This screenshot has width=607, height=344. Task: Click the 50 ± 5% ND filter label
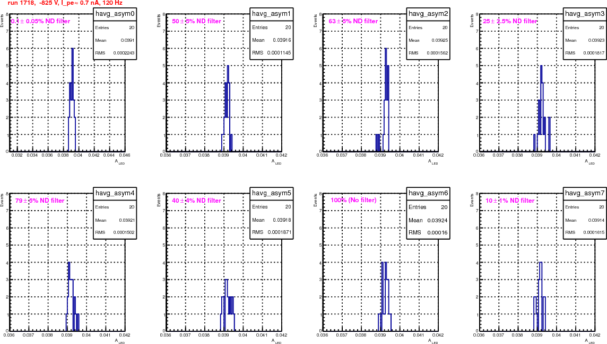(x=197, y=21)
